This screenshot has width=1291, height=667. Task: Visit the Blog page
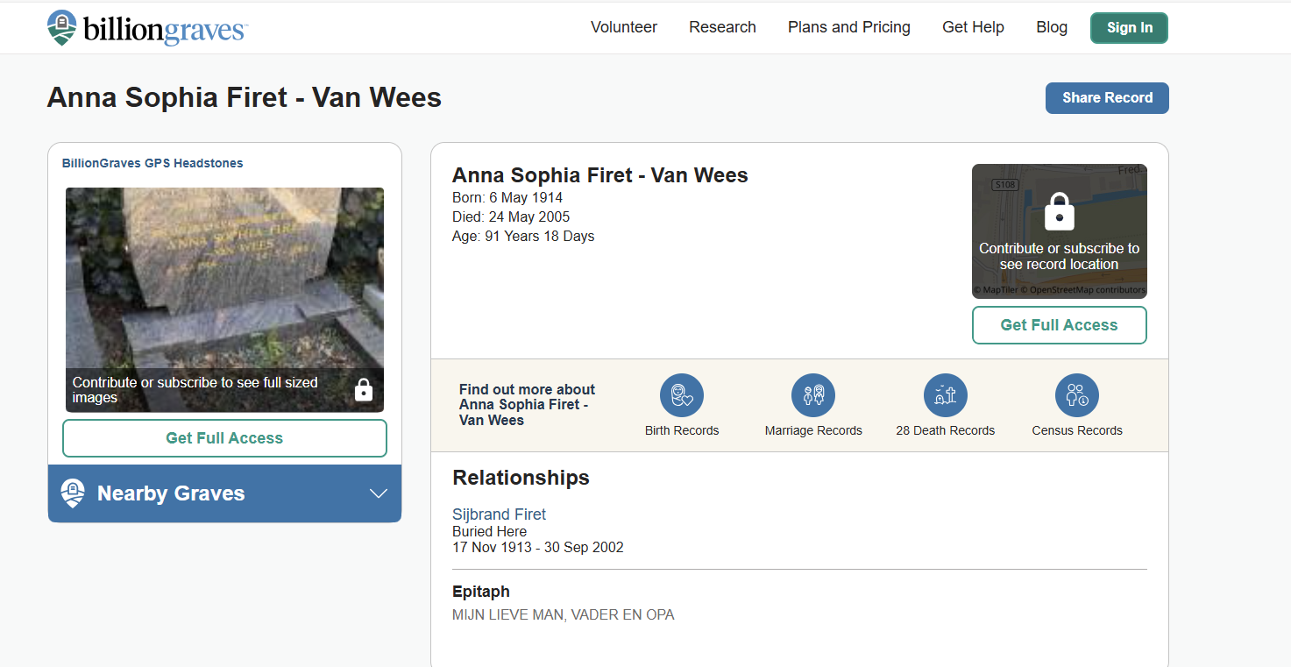tap(1051, 27)
